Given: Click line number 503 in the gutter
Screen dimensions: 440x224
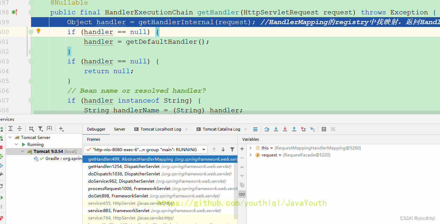Looking at the screenshot, I should (5, 61).
